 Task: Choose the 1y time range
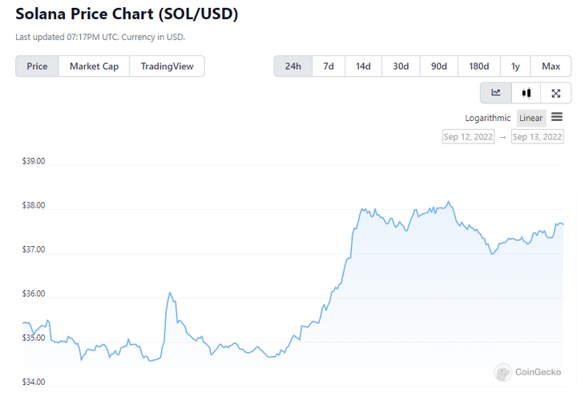(x=515, y=67)
